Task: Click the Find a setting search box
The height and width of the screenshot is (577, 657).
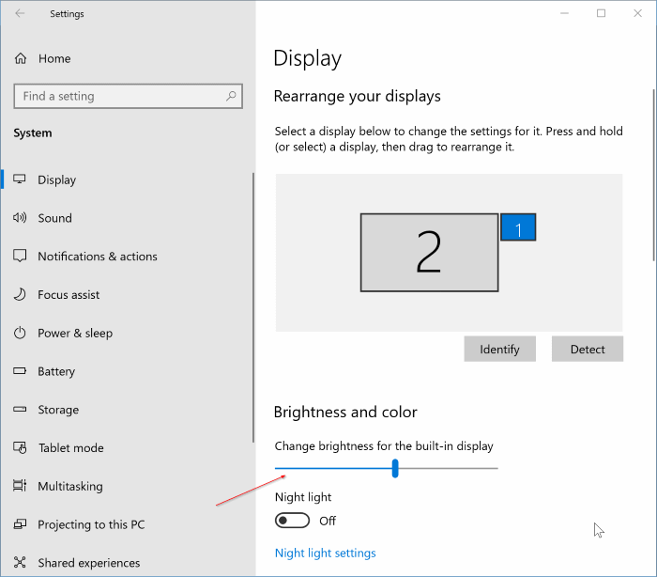Action: click(x=120, y=96)
